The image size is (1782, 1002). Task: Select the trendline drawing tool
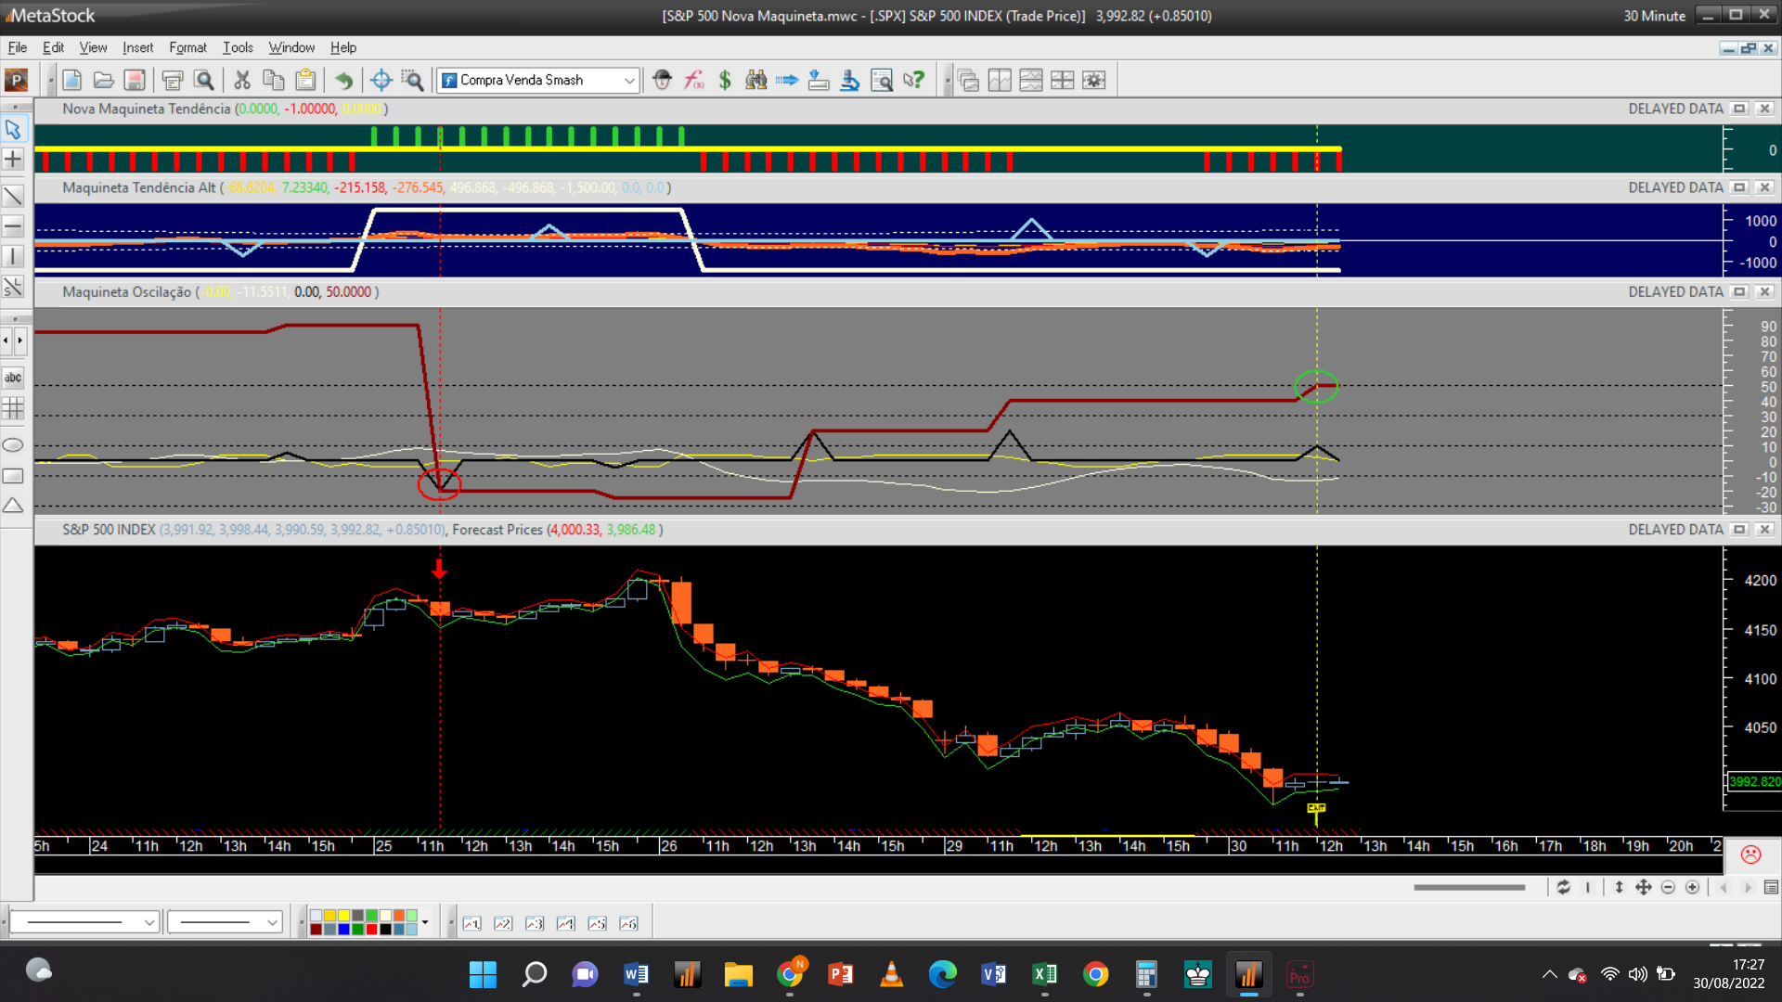(13, 196)
